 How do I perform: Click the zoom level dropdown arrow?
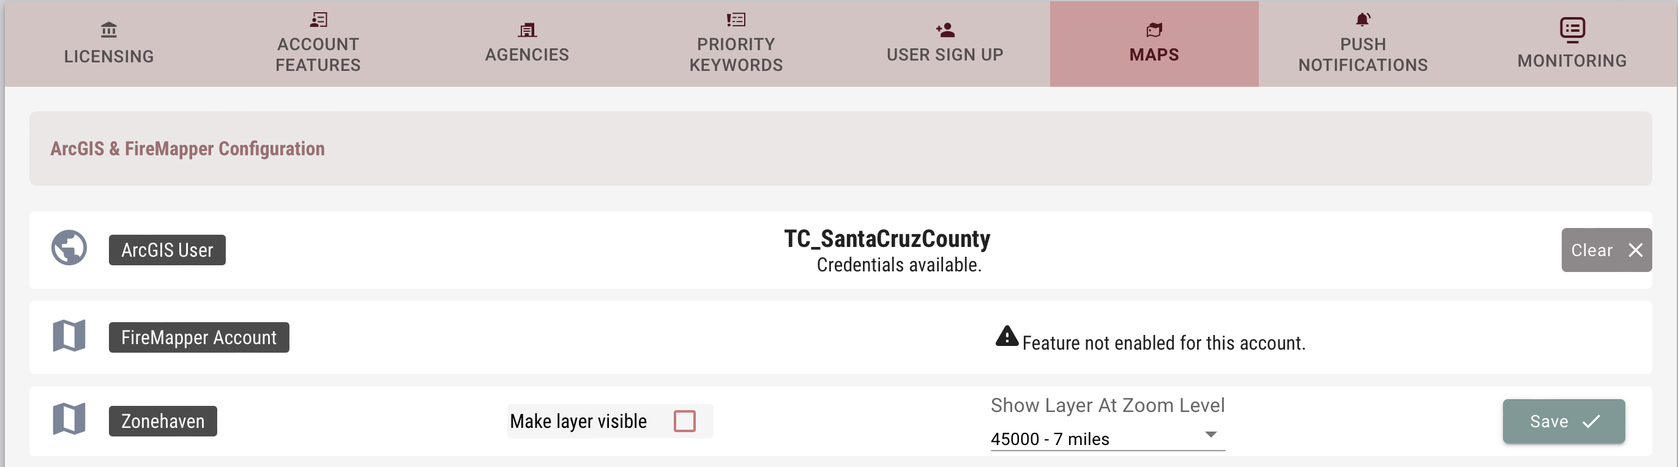click(x=1211, y=435)
